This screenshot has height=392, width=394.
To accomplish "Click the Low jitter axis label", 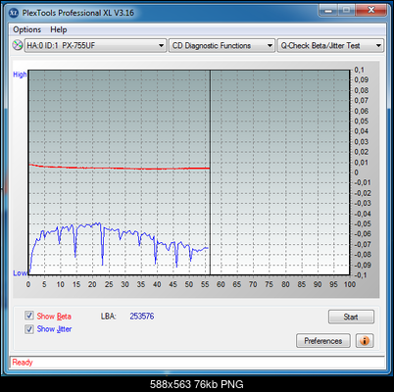I will [20, 273].
